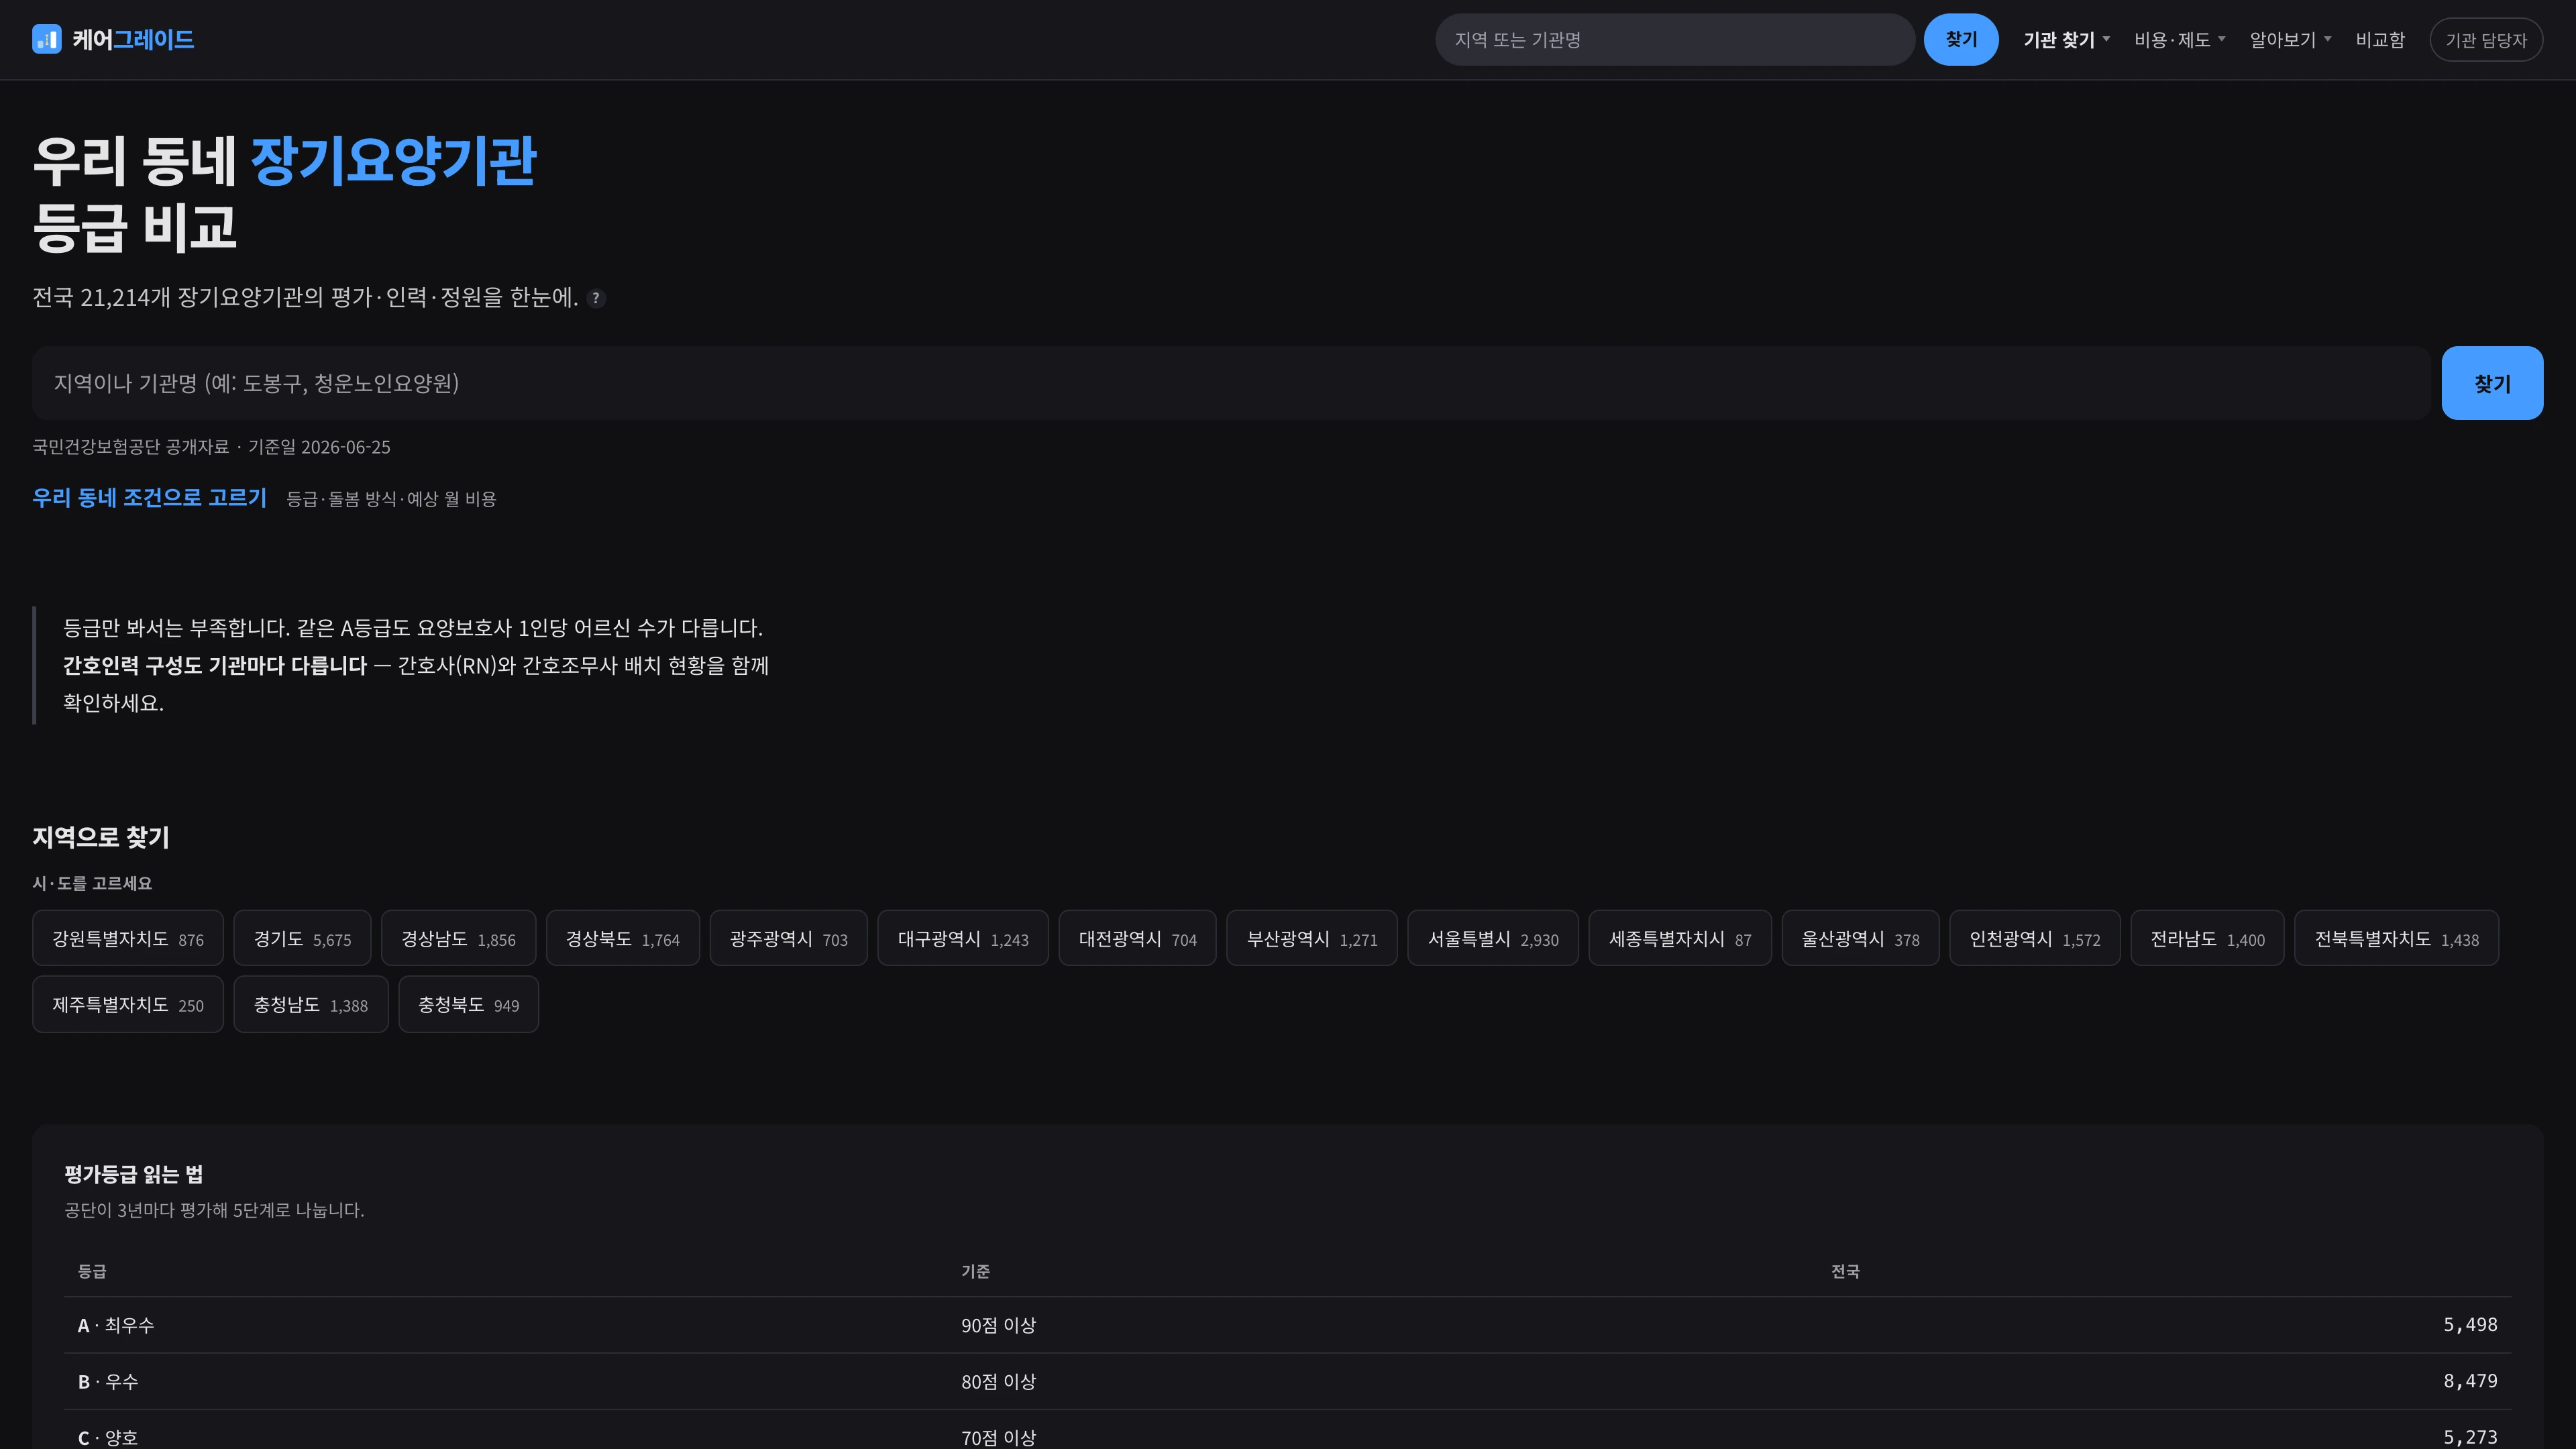This screenshot has width=2576, height=1449.
Task: Click the help question mark icon
Action: (596, 298)
